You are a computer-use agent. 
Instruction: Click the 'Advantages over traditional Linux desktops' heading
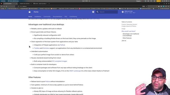pos(46,25)
